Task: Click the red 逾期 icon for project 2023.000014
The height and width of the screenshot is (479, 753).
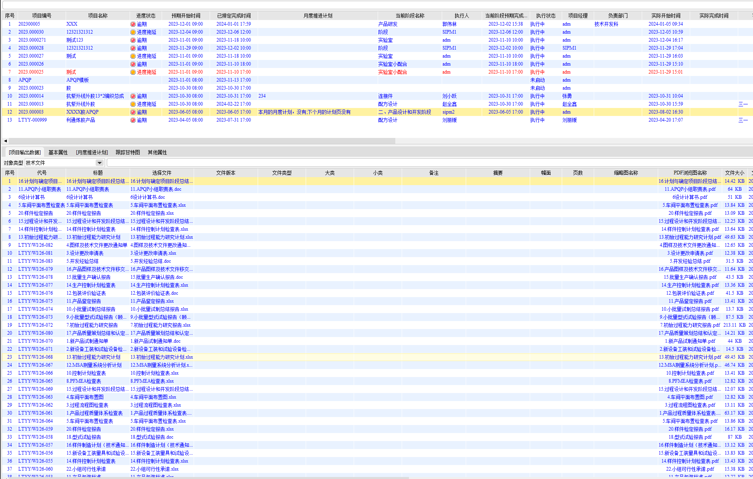Action: (x=133, y=96)
